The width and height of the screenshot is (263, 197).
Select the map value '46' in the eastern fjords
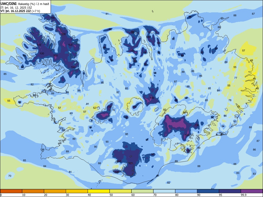pos(254,79)
